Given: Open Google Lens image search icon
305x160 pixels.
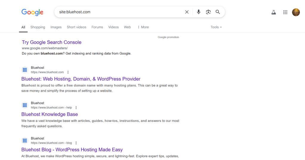Looking at the screenshot, I should pos(208,12).
